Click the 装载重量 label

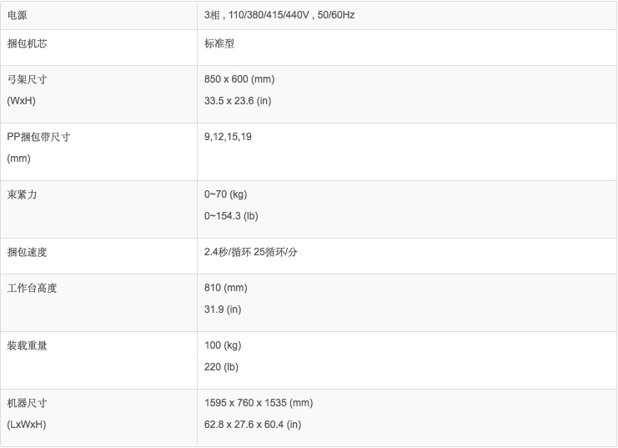[x=28, y=345]
